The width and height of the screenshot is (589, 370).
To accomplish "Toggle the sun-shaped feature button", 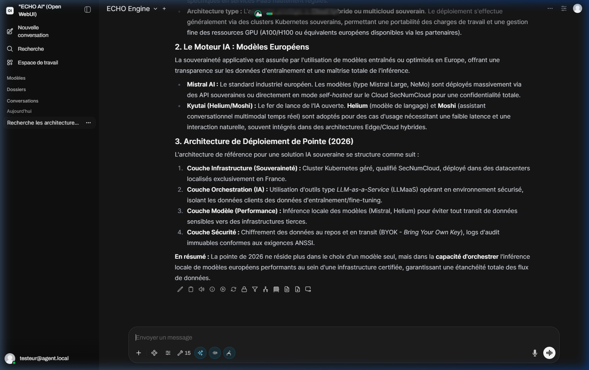I will point(215,353).
